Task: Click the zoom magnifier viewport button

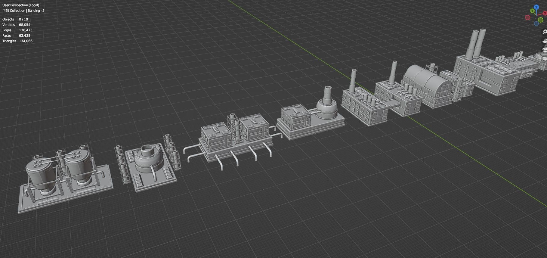Action: 545,32
